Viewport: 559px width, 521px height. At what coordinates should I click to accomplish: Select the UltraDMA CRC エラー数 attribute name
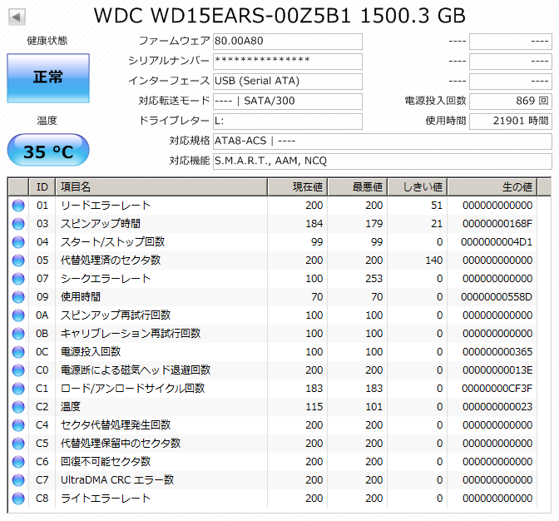[x=117, y=480]
